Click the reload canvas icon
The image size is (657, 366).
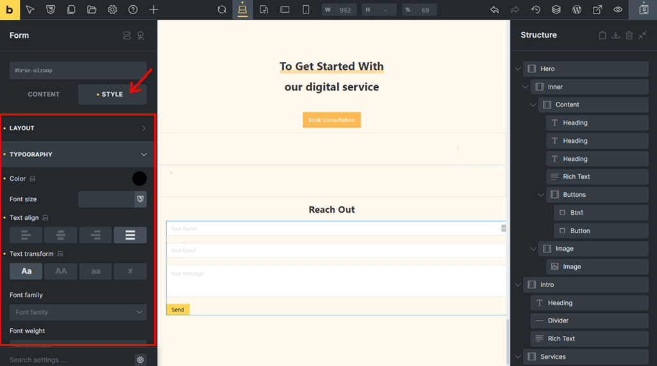pos(221,10)
